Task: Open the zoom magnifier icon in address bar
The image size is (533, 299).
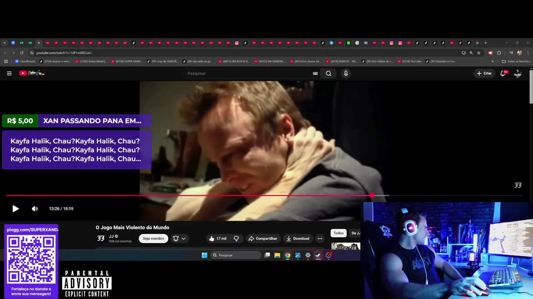Action: click(471, 53)
